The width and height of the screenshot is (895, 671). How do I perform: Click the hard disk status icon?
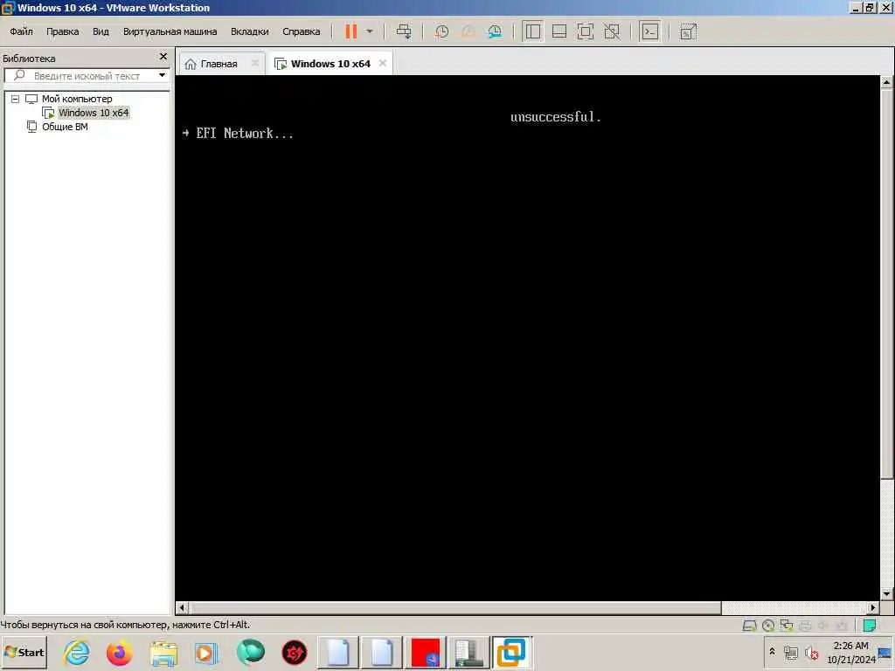click(x=749, y=626)
